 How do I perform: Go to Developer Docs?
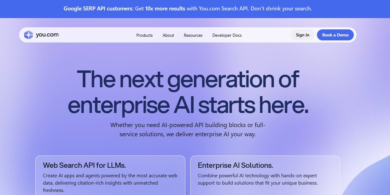(227, 35)
